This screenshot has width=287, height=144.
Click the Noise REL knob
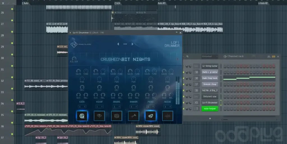coord(171,95)
